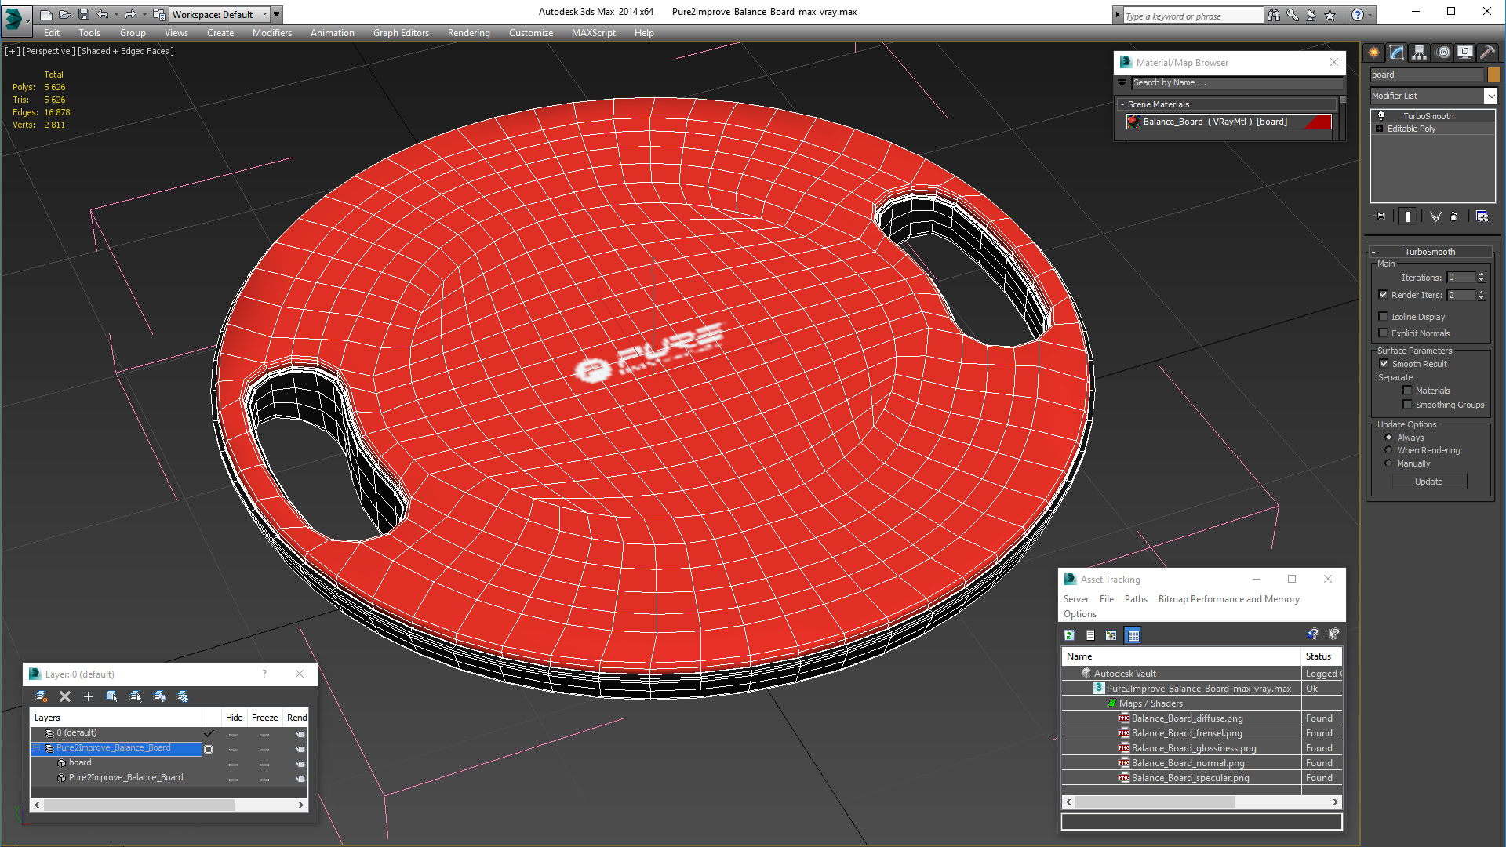Image resolution: width=1506 pixels, height=847 pixels.
Task: Collapse the TurboSmooth rollout header
Action: click(x=1429, y=252)
